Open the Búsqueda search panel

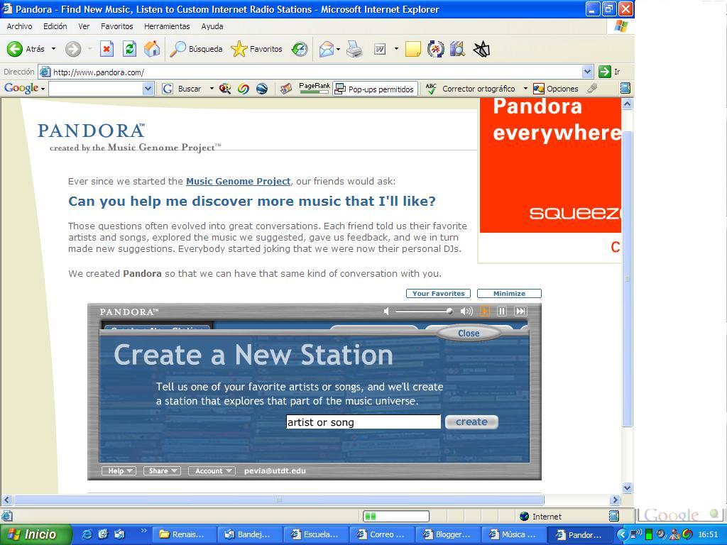(196, 49)
